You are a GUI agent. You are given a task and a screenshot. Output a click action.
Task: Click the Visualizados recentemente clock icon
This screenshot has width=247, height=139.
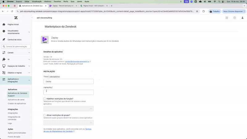[x=4, y=31]
